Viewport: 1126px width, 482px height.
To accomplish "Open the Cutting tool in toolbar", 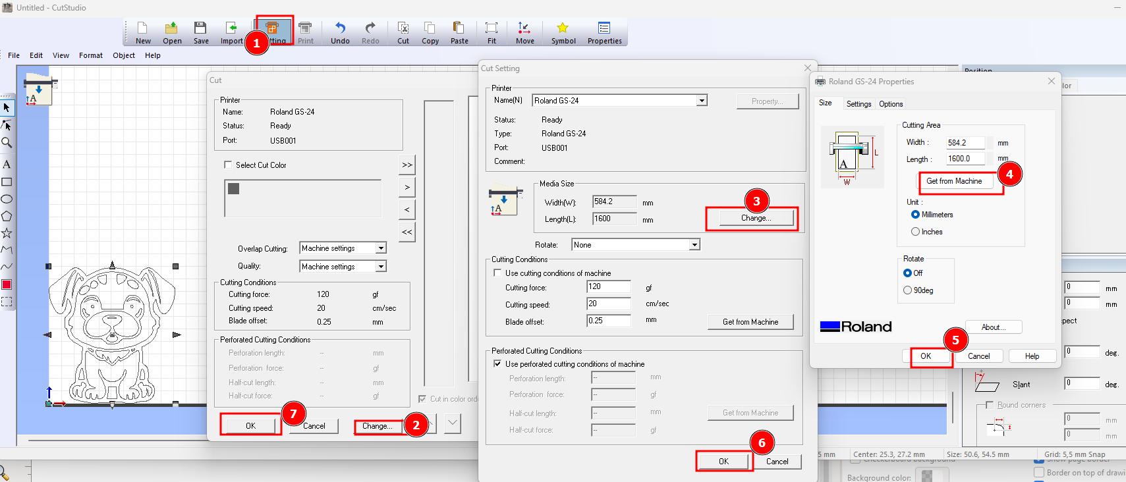I will tap(273, 32).
